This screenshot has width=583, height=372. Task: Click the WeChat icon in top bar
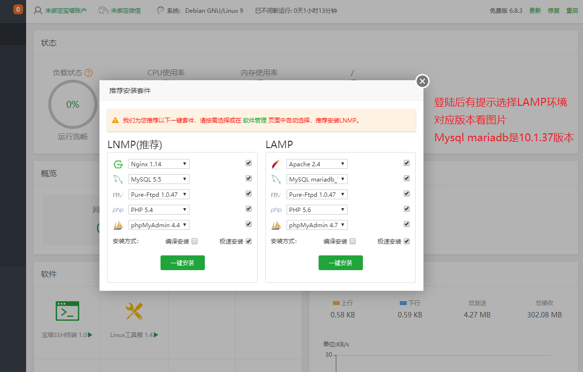point(103,10)
